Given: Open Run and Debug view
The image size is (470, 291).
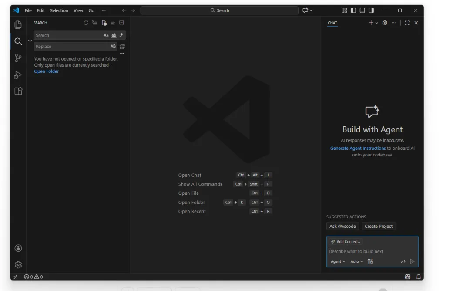Looking at the screenshot, I should 18,74.
